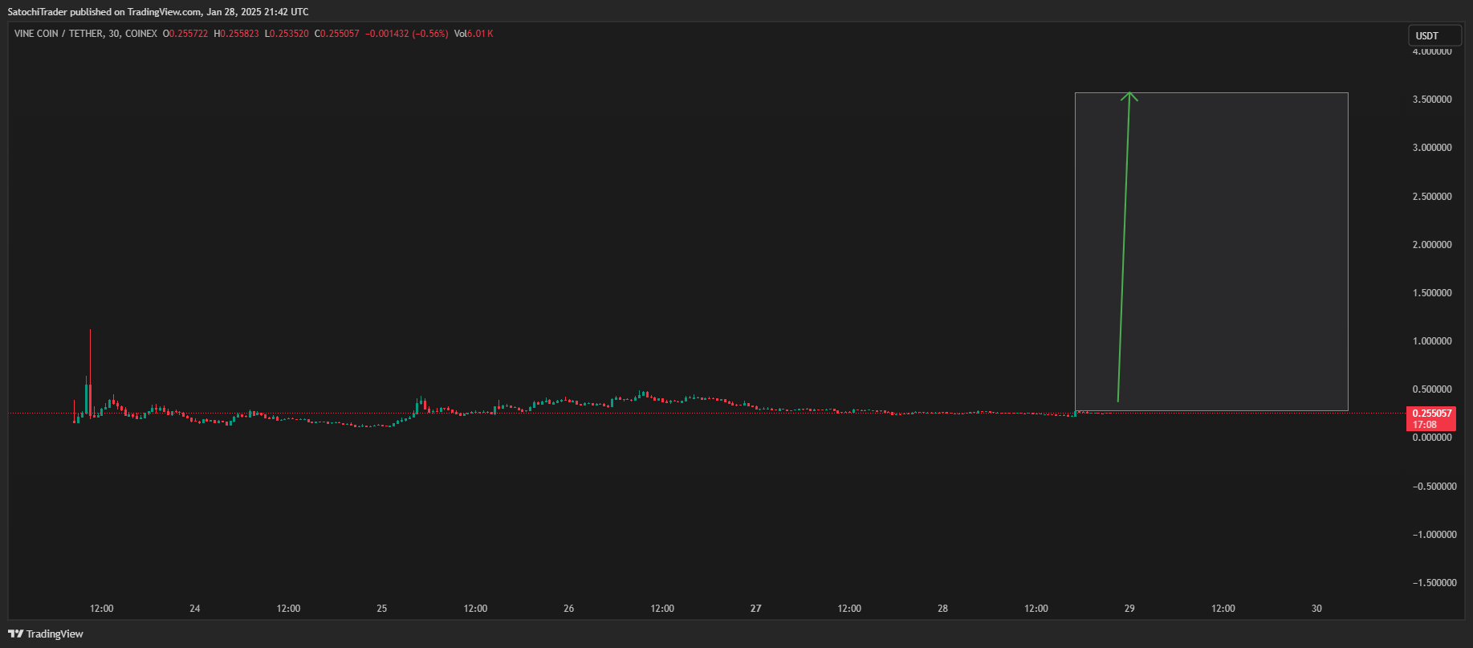Click the 0.000000 price axis label
This screenshot has height=648, width=1473.
[x=1432, y=438]
